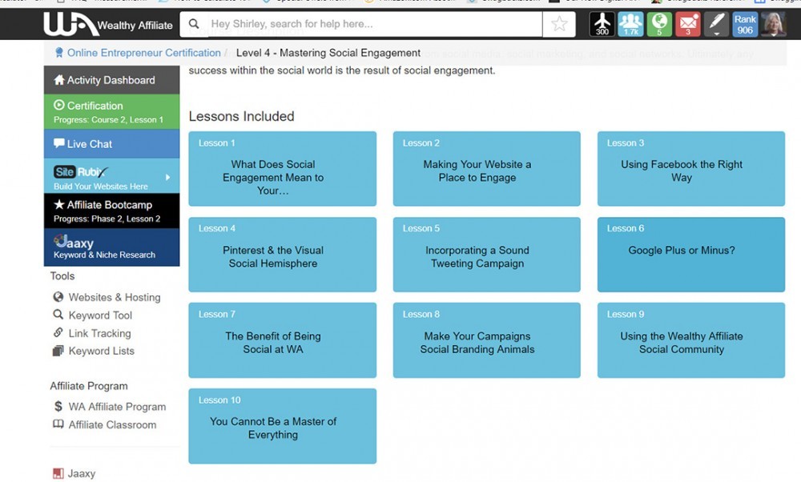Open Jaaxy Keyword & Niche Research
The image size is (801, 482).
(x=111, y=247)
